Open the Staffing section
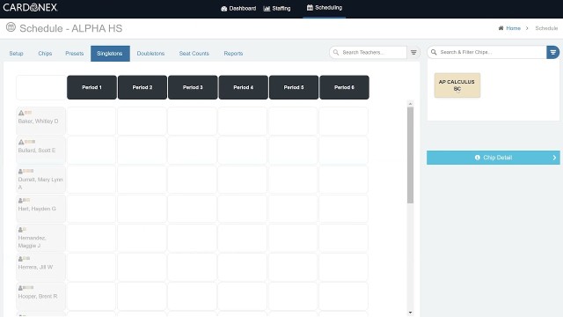The image size is (563, 317). pos(277,8)
